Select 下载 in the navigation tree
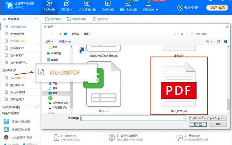Image resolution: width=232 pixels, height=145 pixels. [x=53, y=84]
